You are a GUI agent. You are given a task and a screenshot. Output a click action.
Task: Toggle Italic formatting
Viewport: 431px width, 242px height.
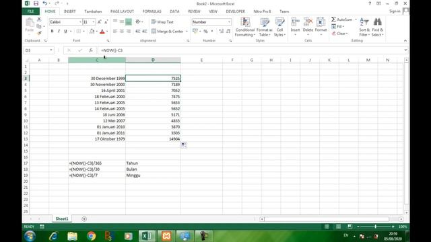[59, 32]
